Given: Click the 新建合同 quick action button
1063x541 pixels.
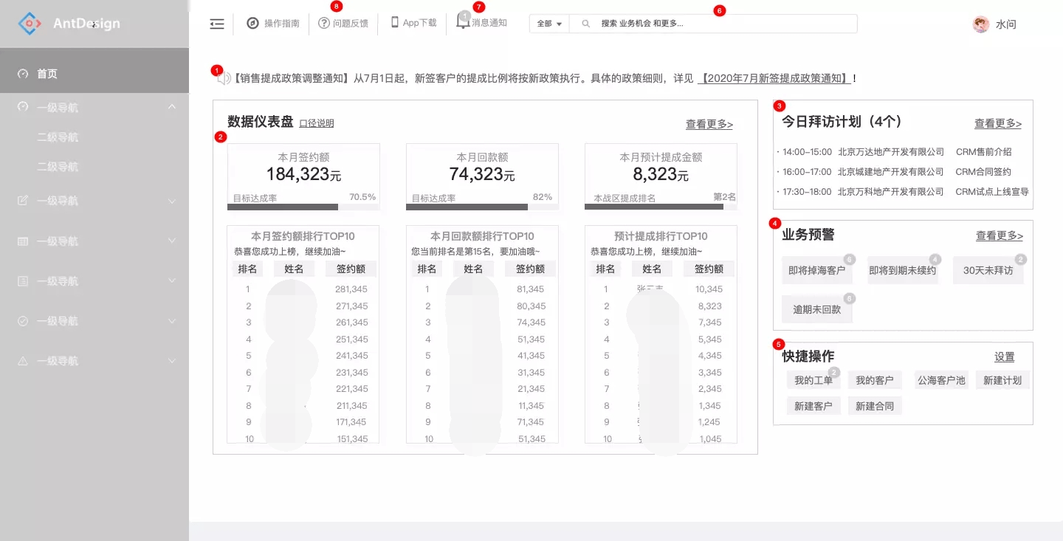Looking at the screenshot, I should click(x=874, y=406).
